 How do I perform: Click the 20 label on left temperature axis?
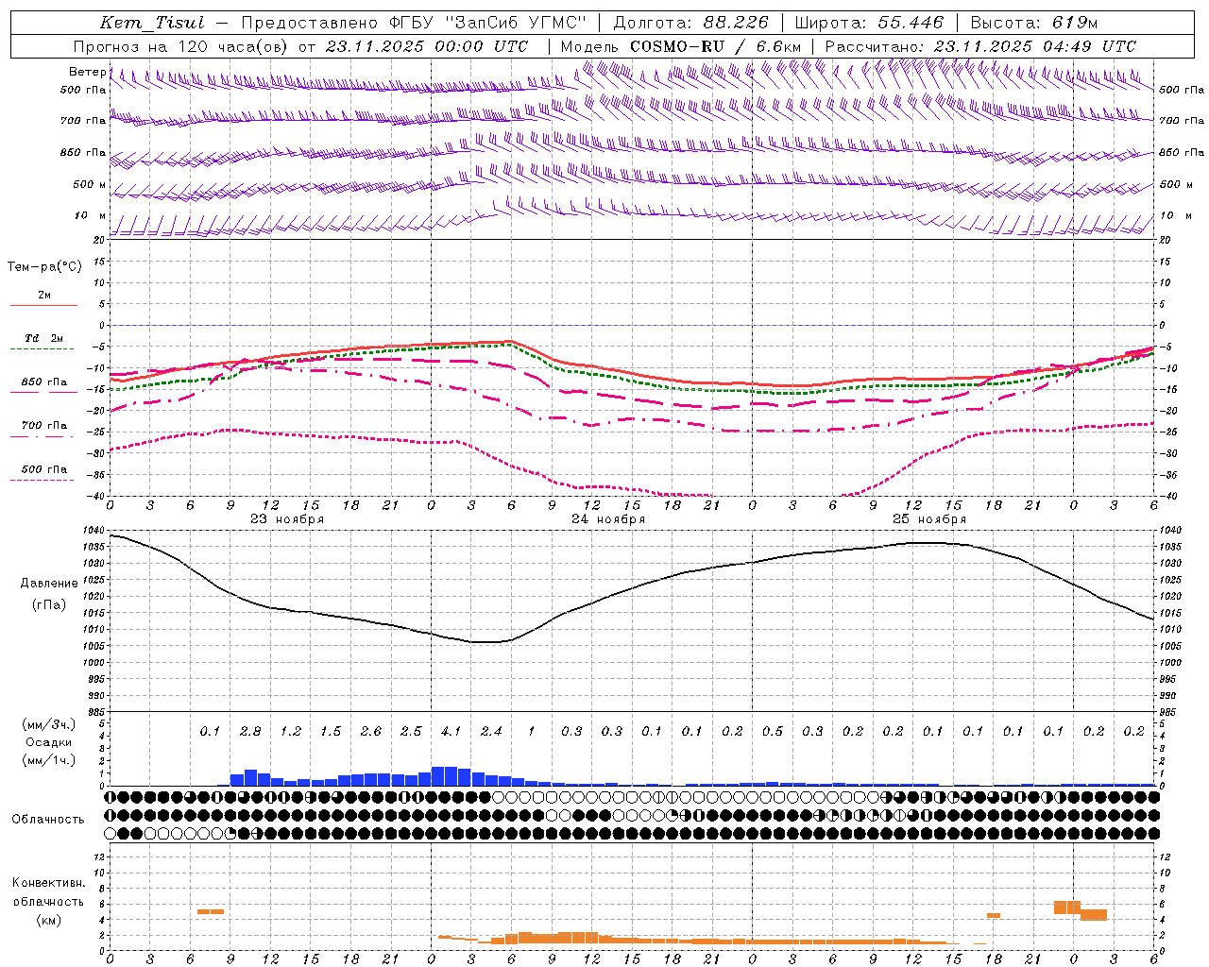click(101, 240)
